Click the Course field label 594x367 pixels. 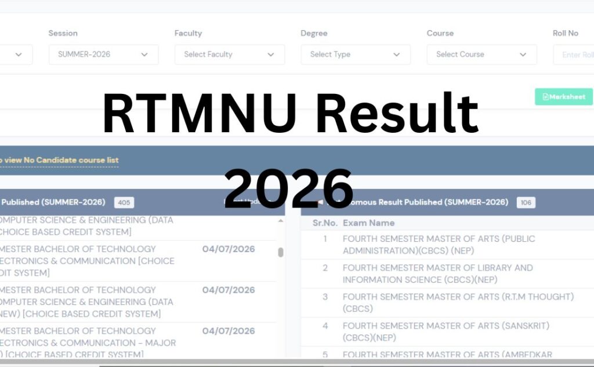pyautogui.click(x=440, y=33)
